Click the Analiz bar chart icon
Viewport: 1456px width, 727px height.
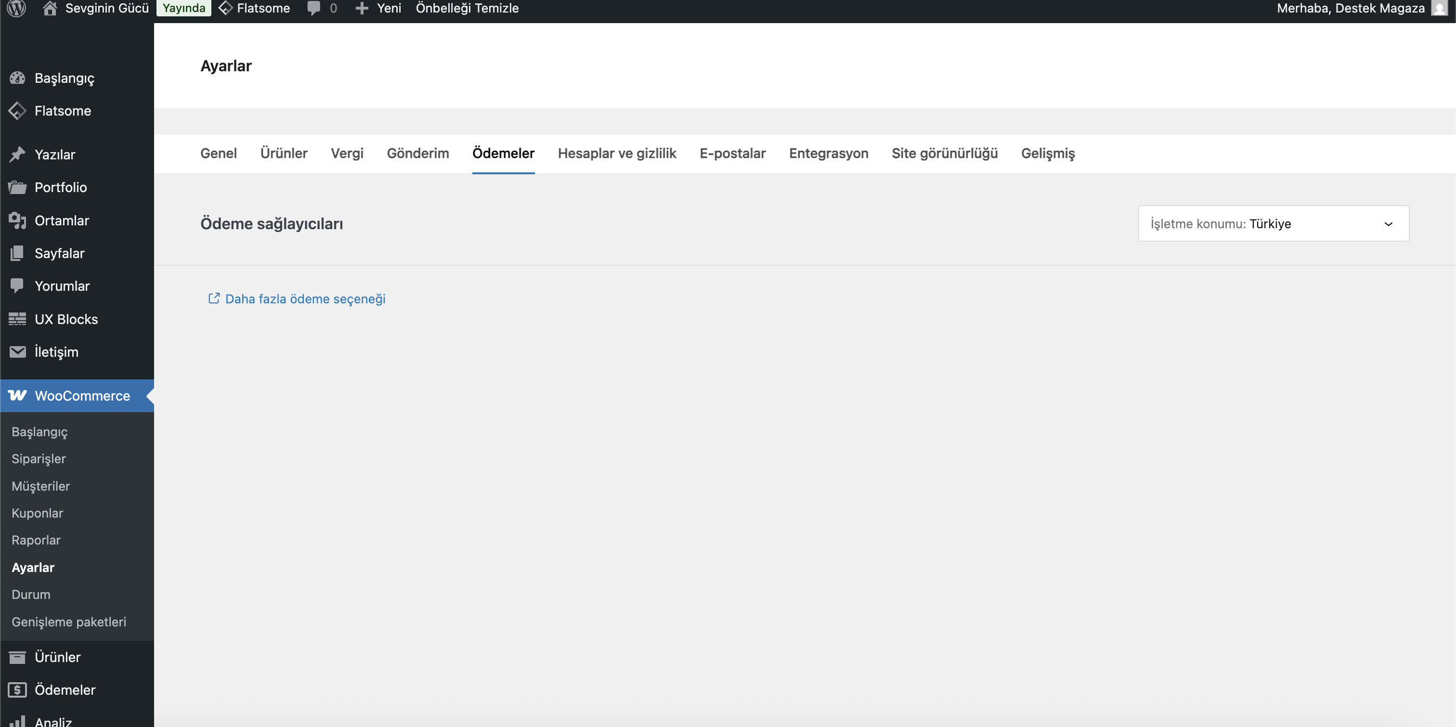[17, 721]
